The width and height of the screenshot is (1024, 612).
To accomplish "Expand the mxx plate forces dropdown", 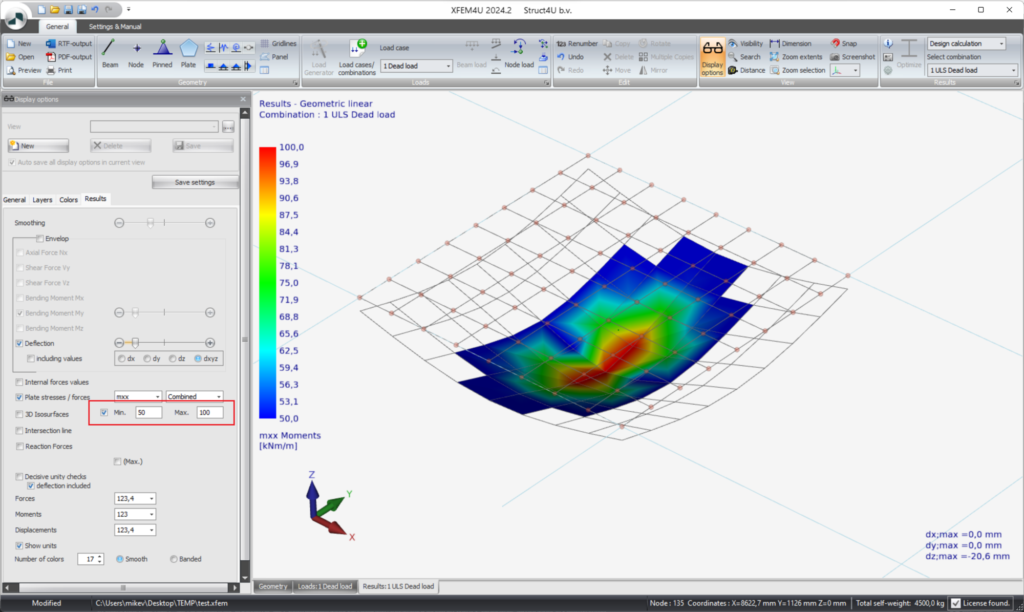I will click(x=157, y=397).
